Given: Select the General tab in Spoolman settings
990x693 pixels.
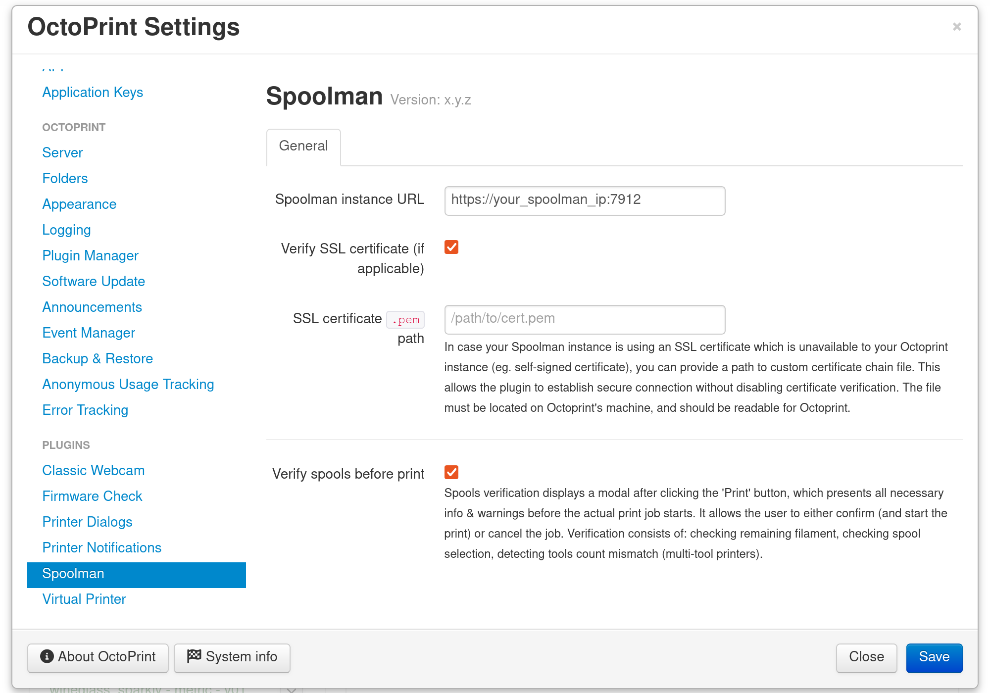Looking at the screenshot, I should (304, 146).
